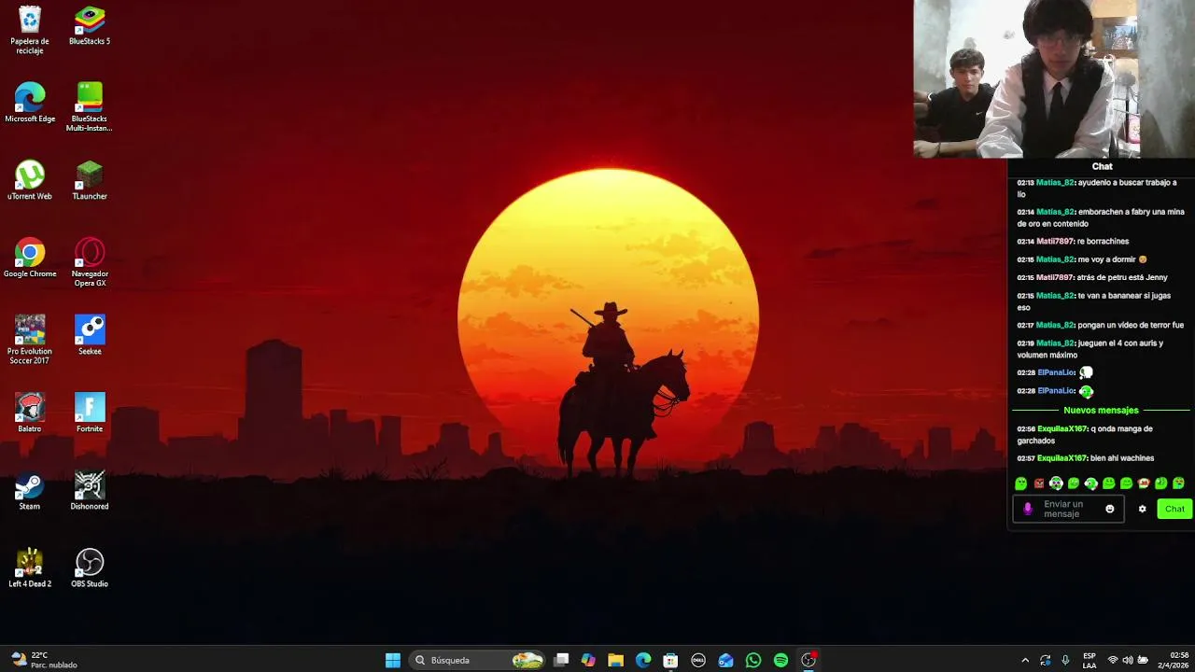
Task: Select the Pro Evolution Soccer 2017 icon
Action: click(x=30, y=339)
